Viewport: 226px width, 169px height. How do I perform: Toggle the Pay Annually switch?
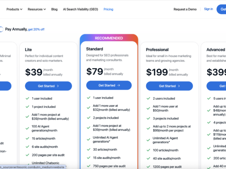point(1,29)
